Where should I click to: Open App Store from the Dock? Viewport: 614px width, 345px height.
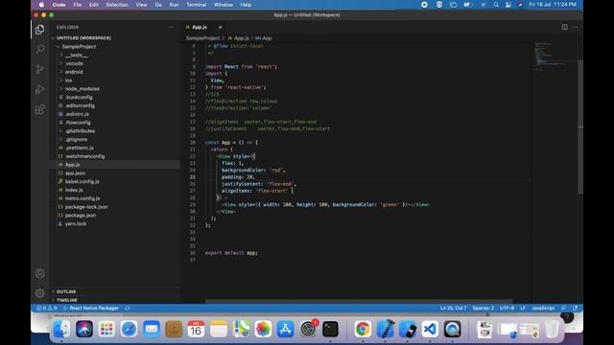(x=286, y=329)
